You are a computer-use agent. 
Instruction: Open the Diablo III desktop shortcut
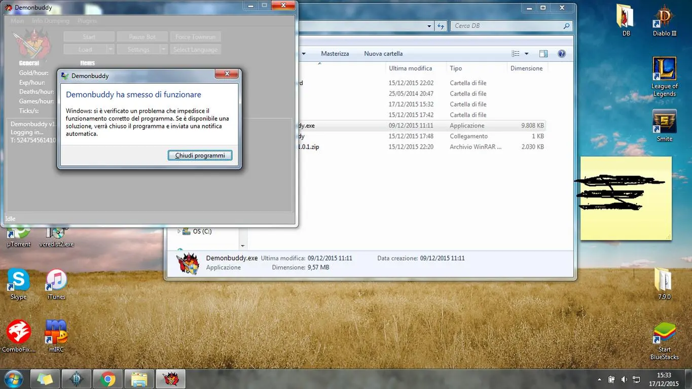pyautogui.click(x=664, y=20)
